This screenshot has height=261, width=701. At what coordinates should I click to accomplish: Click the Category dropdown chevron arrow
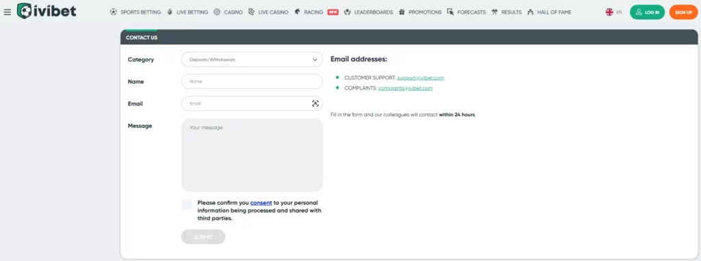(315, 59)
